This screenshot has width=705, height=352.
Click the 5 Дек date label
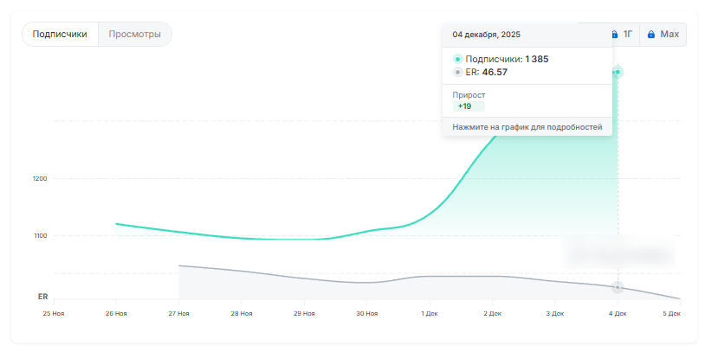click(x=674, y=313)
